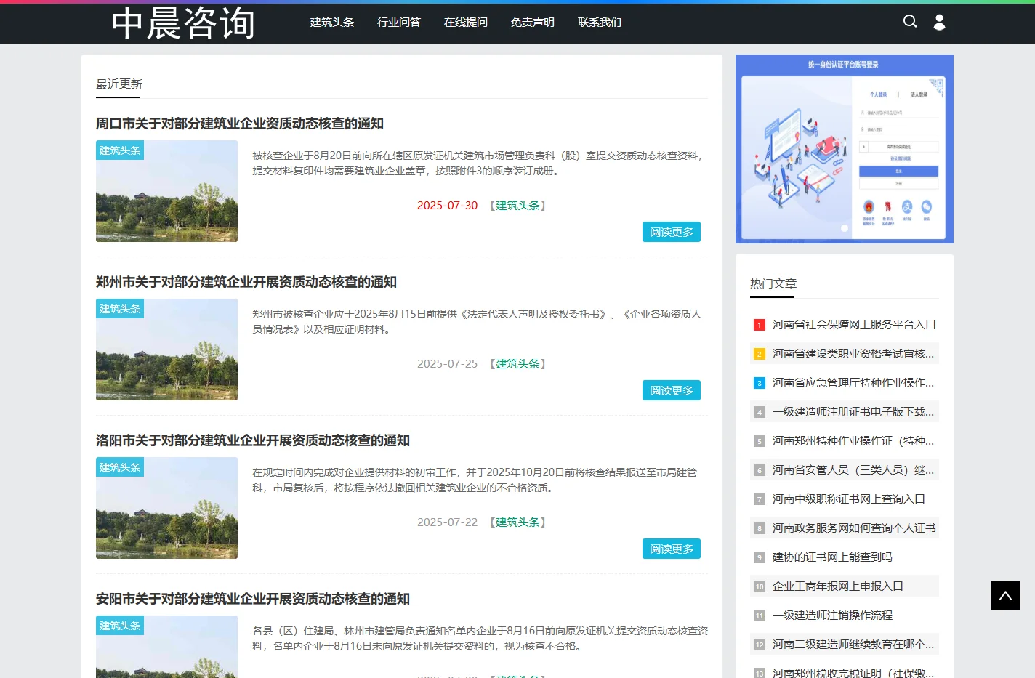Click the date 2025-07-22 on 洛阳市 article

447,522
